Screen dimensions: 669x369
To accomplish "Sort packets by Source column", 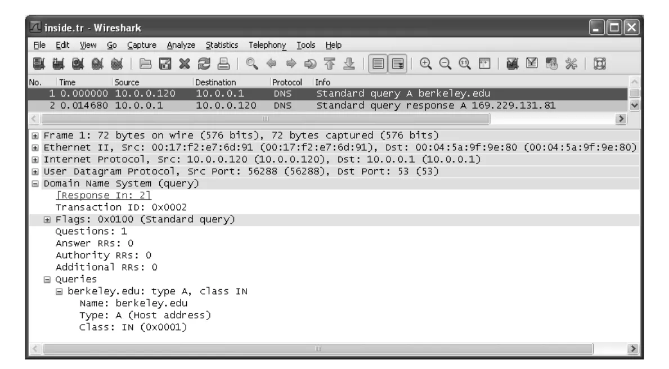I will tap(127, 82).
